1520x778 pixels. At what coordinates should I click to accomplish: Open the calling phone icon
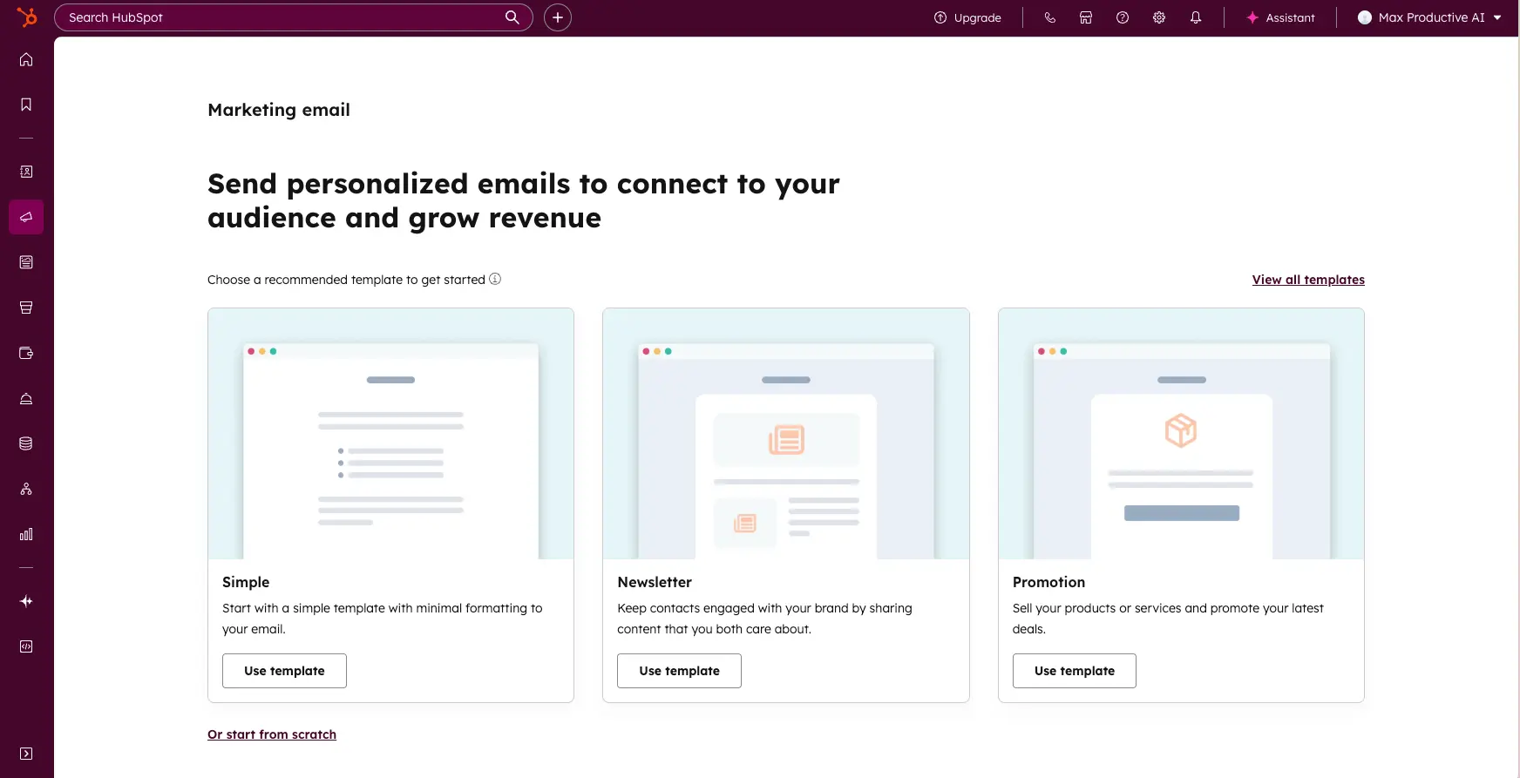(x=1049, y=17)
